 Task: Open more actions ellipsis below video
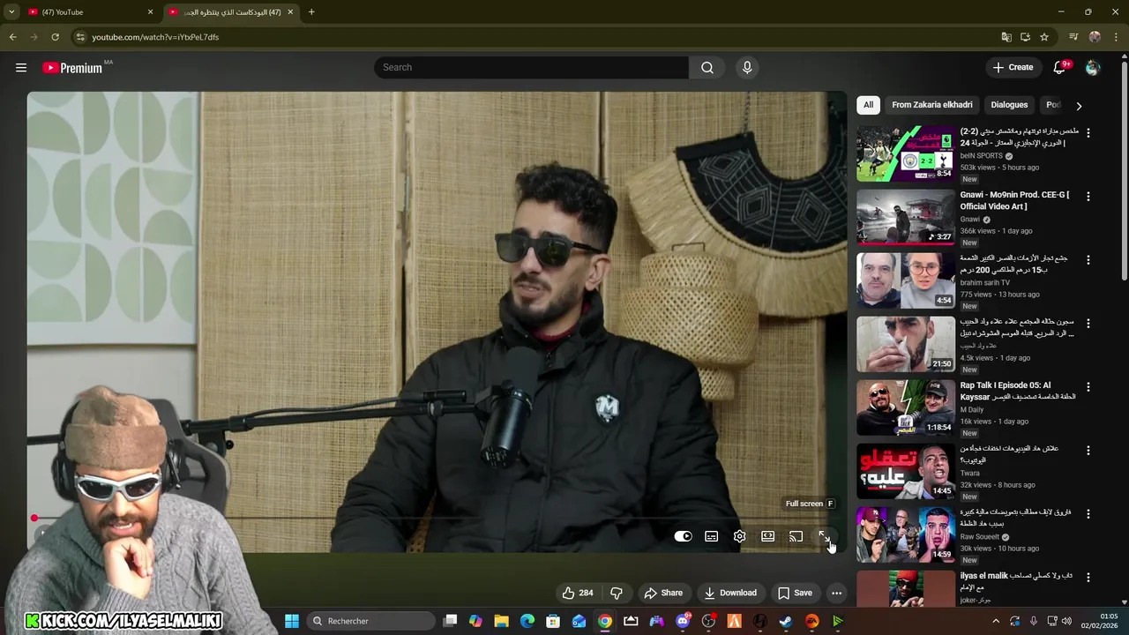coord(836,593)
